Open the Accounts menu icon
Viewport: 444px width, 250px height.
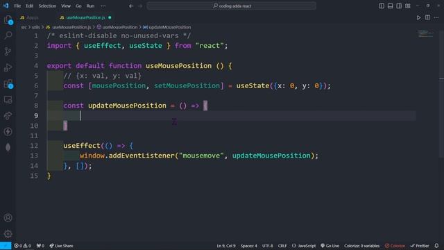[8, 217]
